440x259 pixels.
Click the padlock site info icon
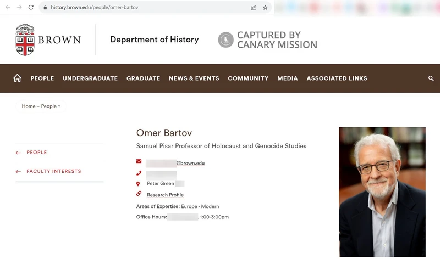[x=45, y=8]
